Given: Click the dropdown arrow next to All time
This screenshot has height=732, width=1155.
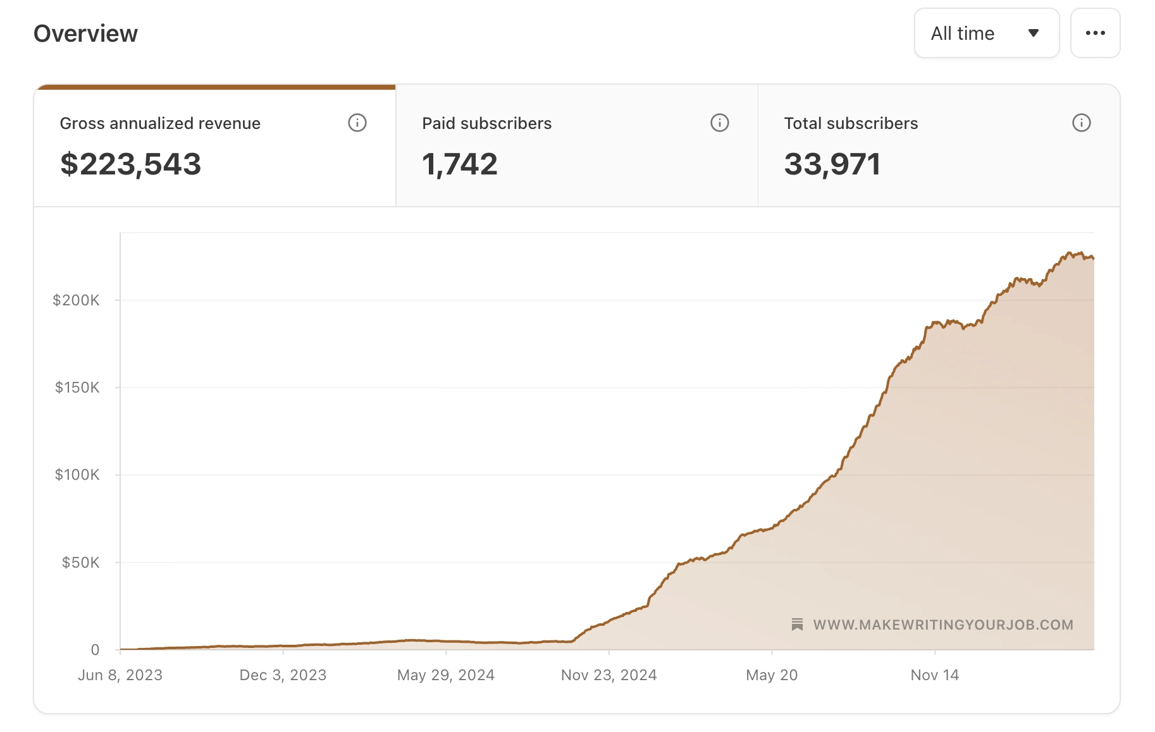Looking at the screenshot, I should point(1034,33).
